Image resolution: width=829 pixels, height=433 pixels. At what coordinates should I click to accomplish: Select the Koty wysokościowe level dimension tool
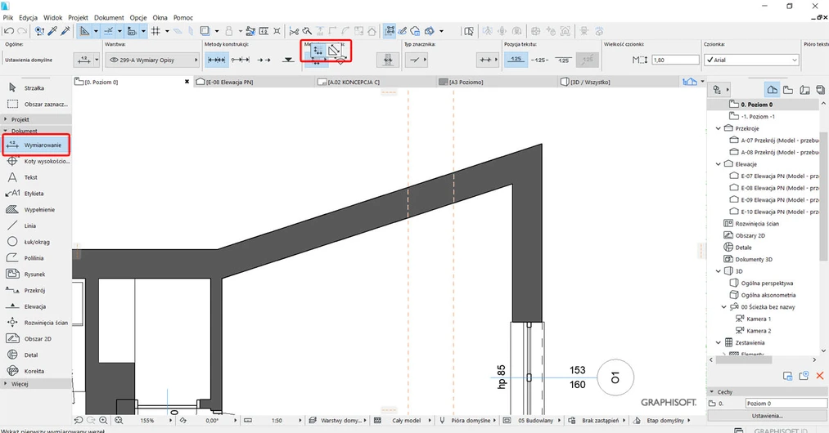tap(36, 161)
